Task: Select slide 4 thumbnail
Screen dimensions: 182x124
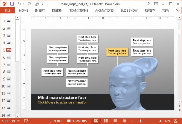Action: [x=9, y=43]
